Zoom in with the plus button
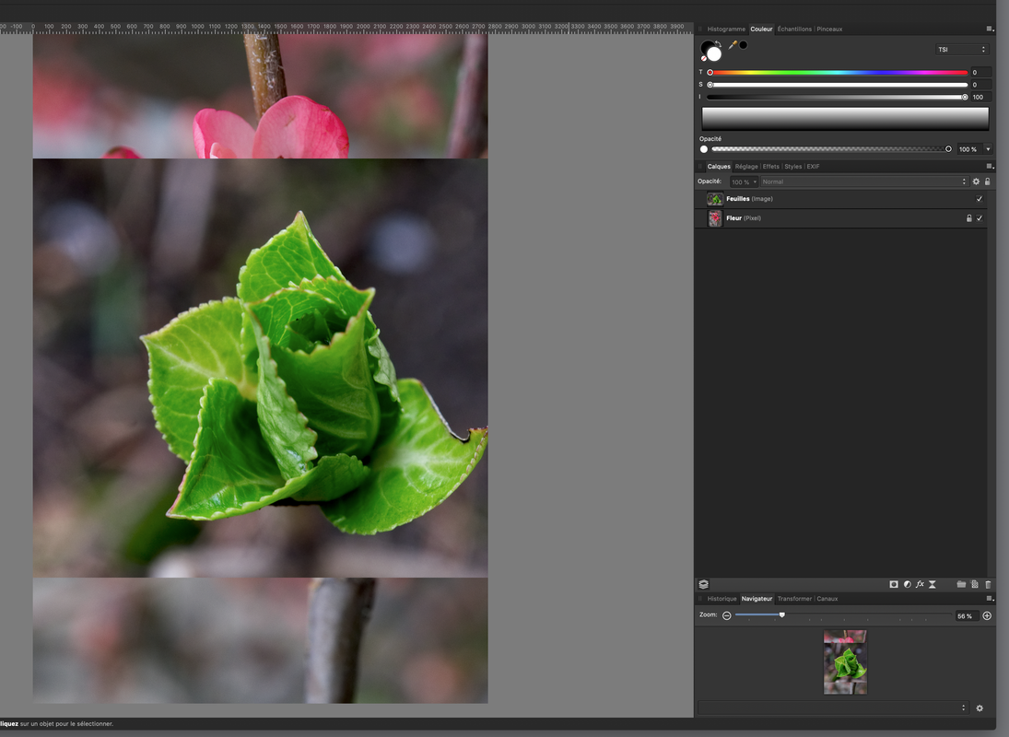This screenshot has width=1009, height=737. tap(987, 615)
